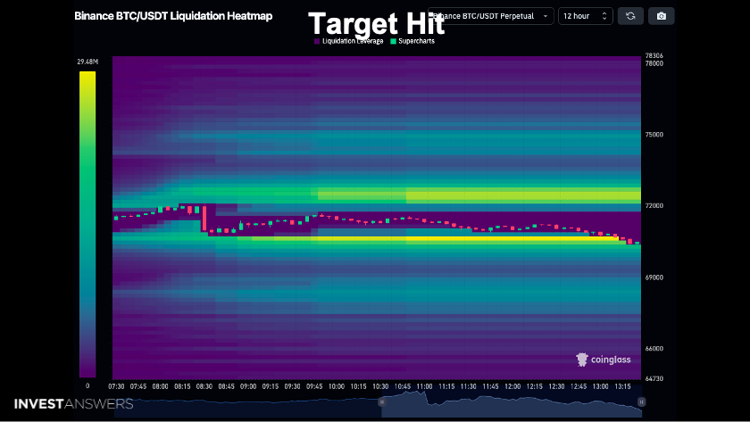This screenshot has width=750, height=422.
Task: Click the 78000 price axis label
Action: [654, 63]
